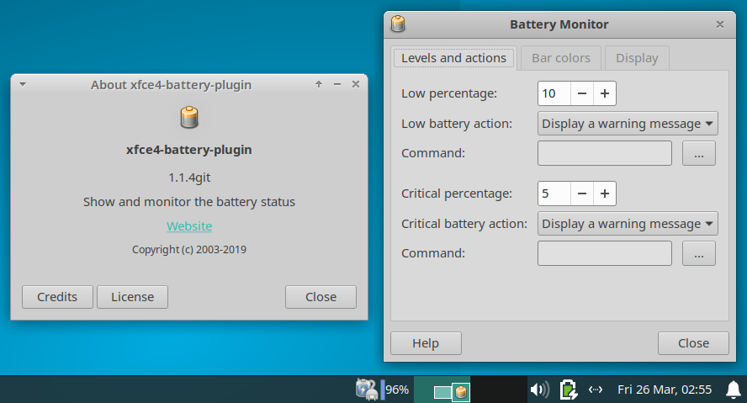
Task: Click the 1.1.4git version text
Action: [x=189, y=178]
